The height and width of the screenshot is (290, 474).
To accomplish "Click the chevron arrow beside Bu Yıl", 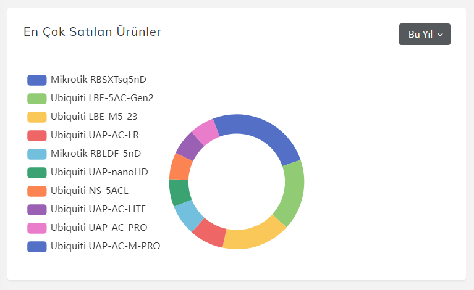I will tap(440, 35).
